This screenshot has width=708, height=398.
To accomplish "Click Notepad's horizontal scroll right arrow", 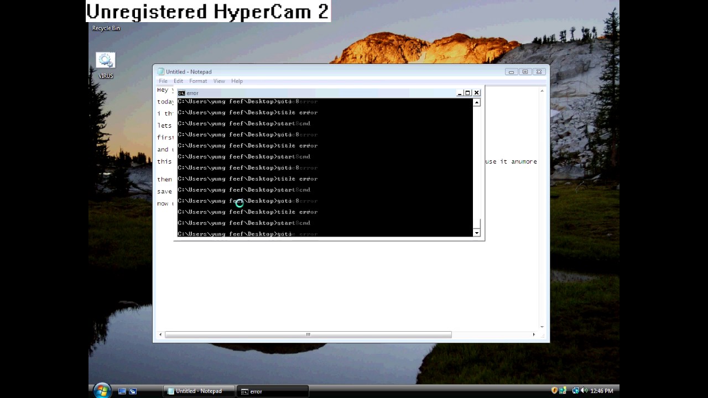I will [534, 334].
